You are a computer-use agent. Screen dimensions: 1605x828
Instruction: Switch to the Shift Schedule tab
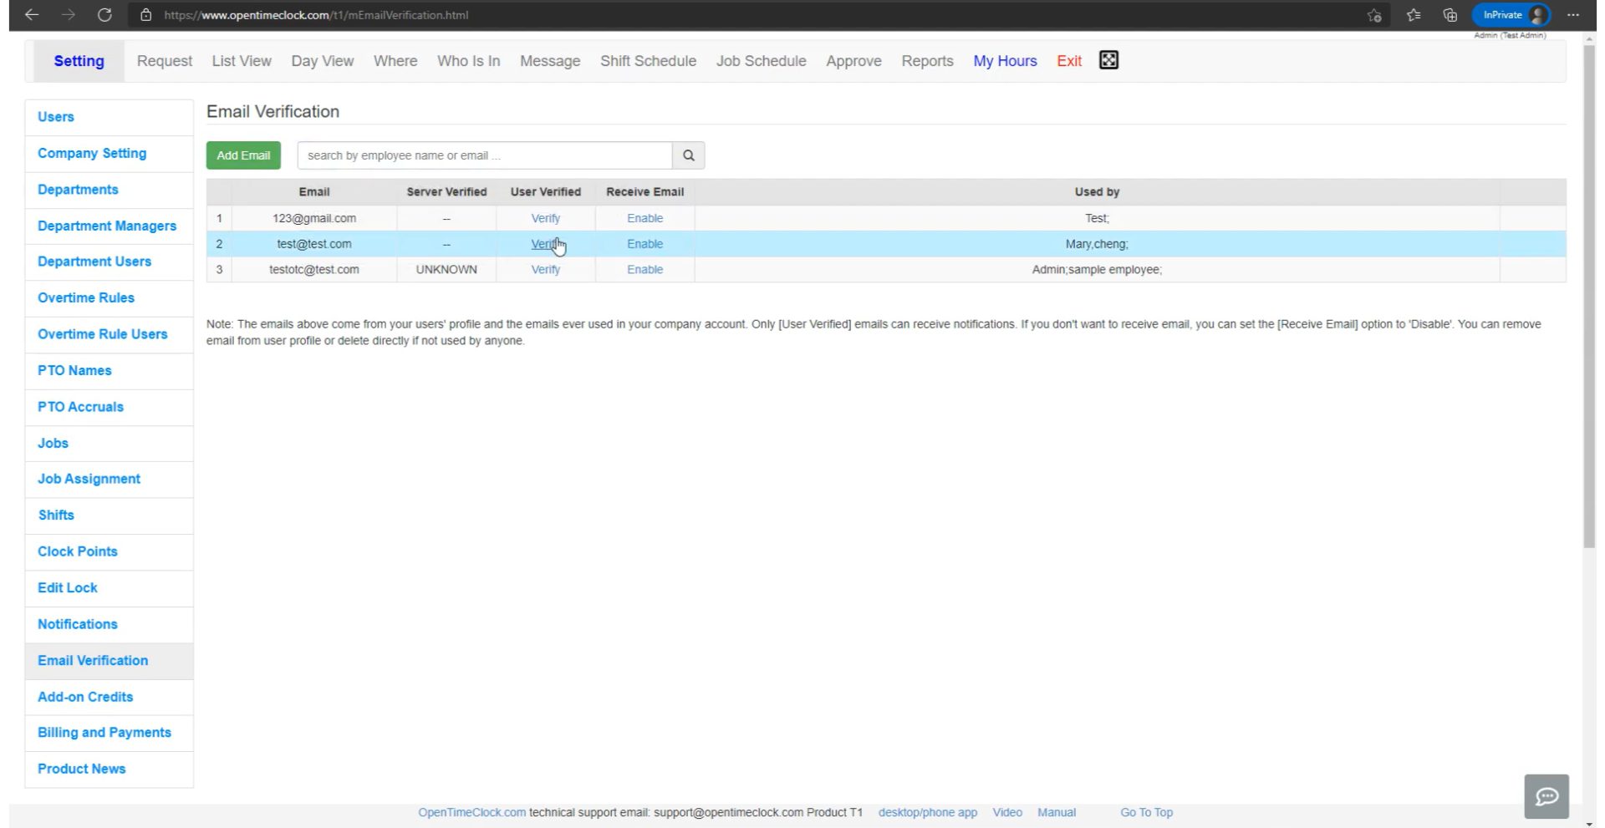pyautogui.click(x=648, y=60)
